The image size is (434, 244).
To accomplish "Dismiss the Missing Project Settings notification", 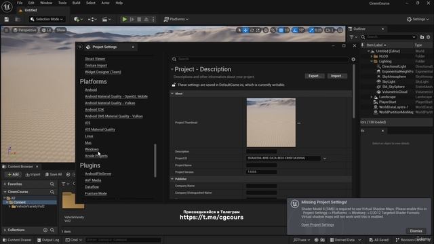I will (x=416, y=230).
